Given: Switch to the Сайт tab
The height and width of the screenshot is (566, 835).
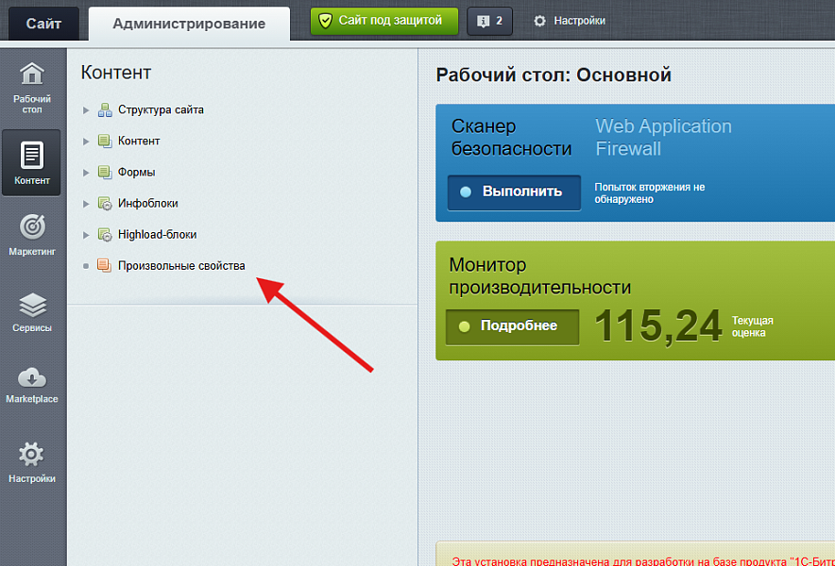Looking at the screenshot, I should [x=43, y=24].
